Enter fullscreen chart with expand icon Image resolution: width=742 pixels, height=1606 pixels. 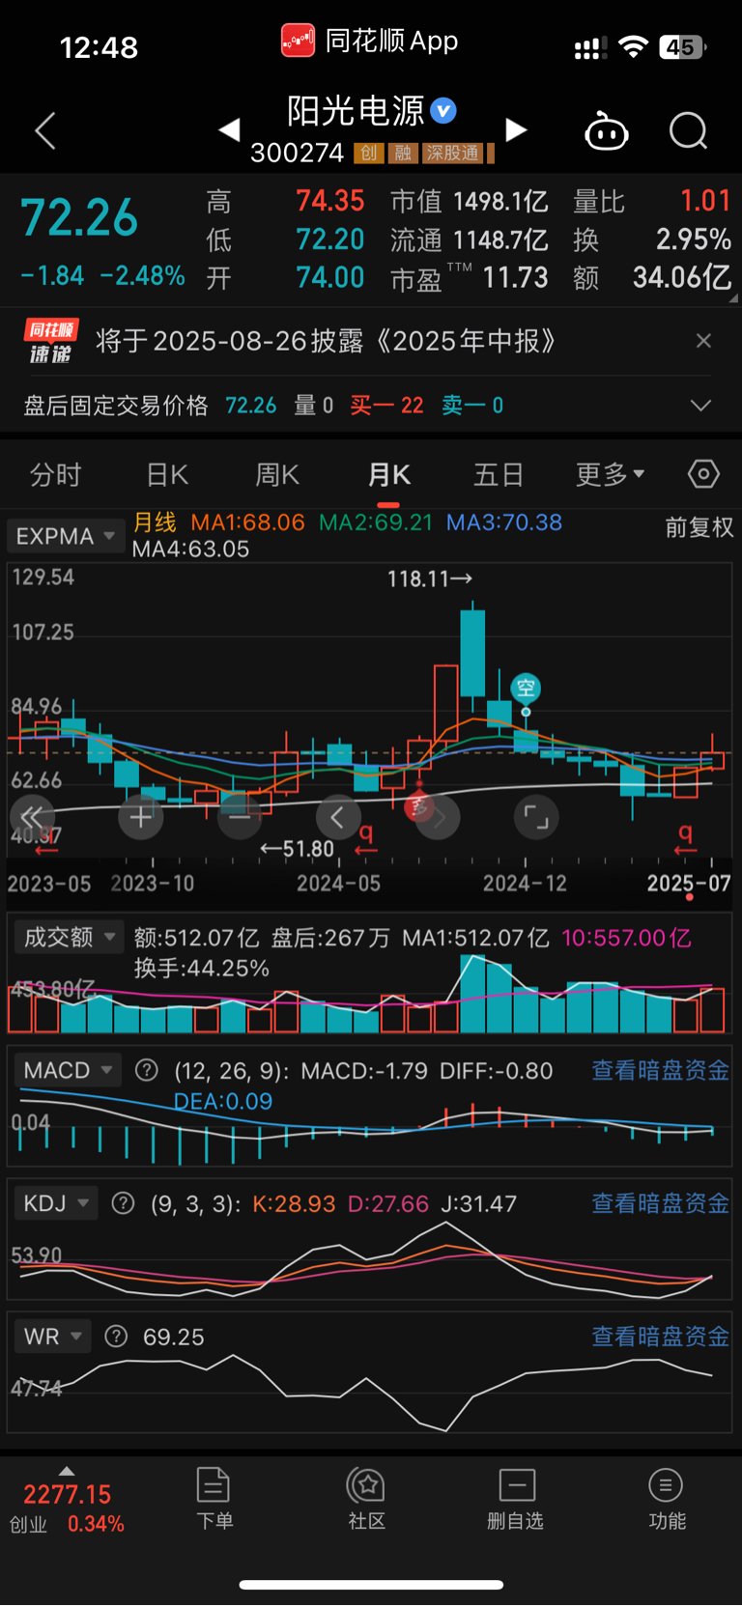coord(536,817)
